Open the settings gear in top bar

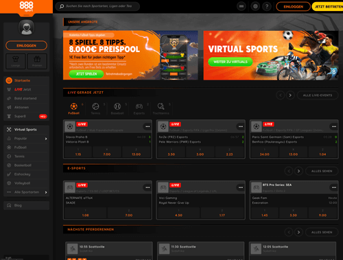tap(255, 6)
